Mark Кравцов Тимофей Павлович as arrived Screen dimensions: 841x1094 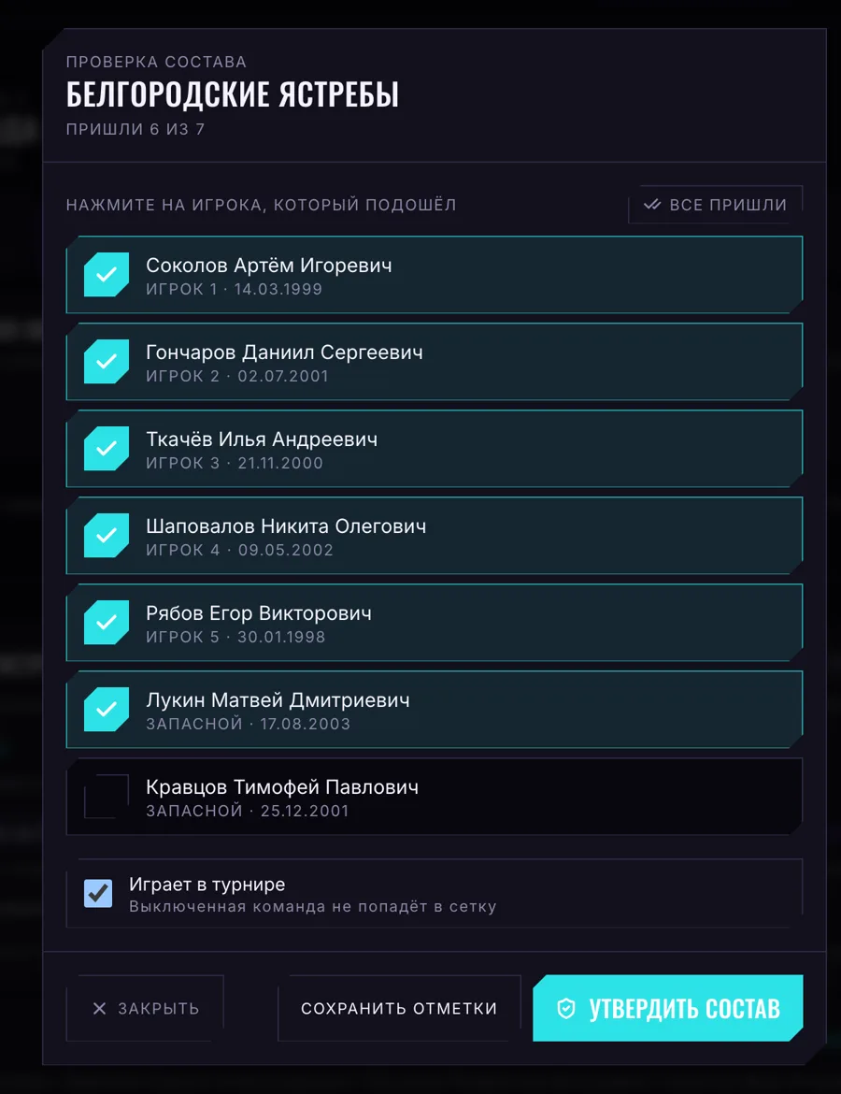(x=107, y=796)
